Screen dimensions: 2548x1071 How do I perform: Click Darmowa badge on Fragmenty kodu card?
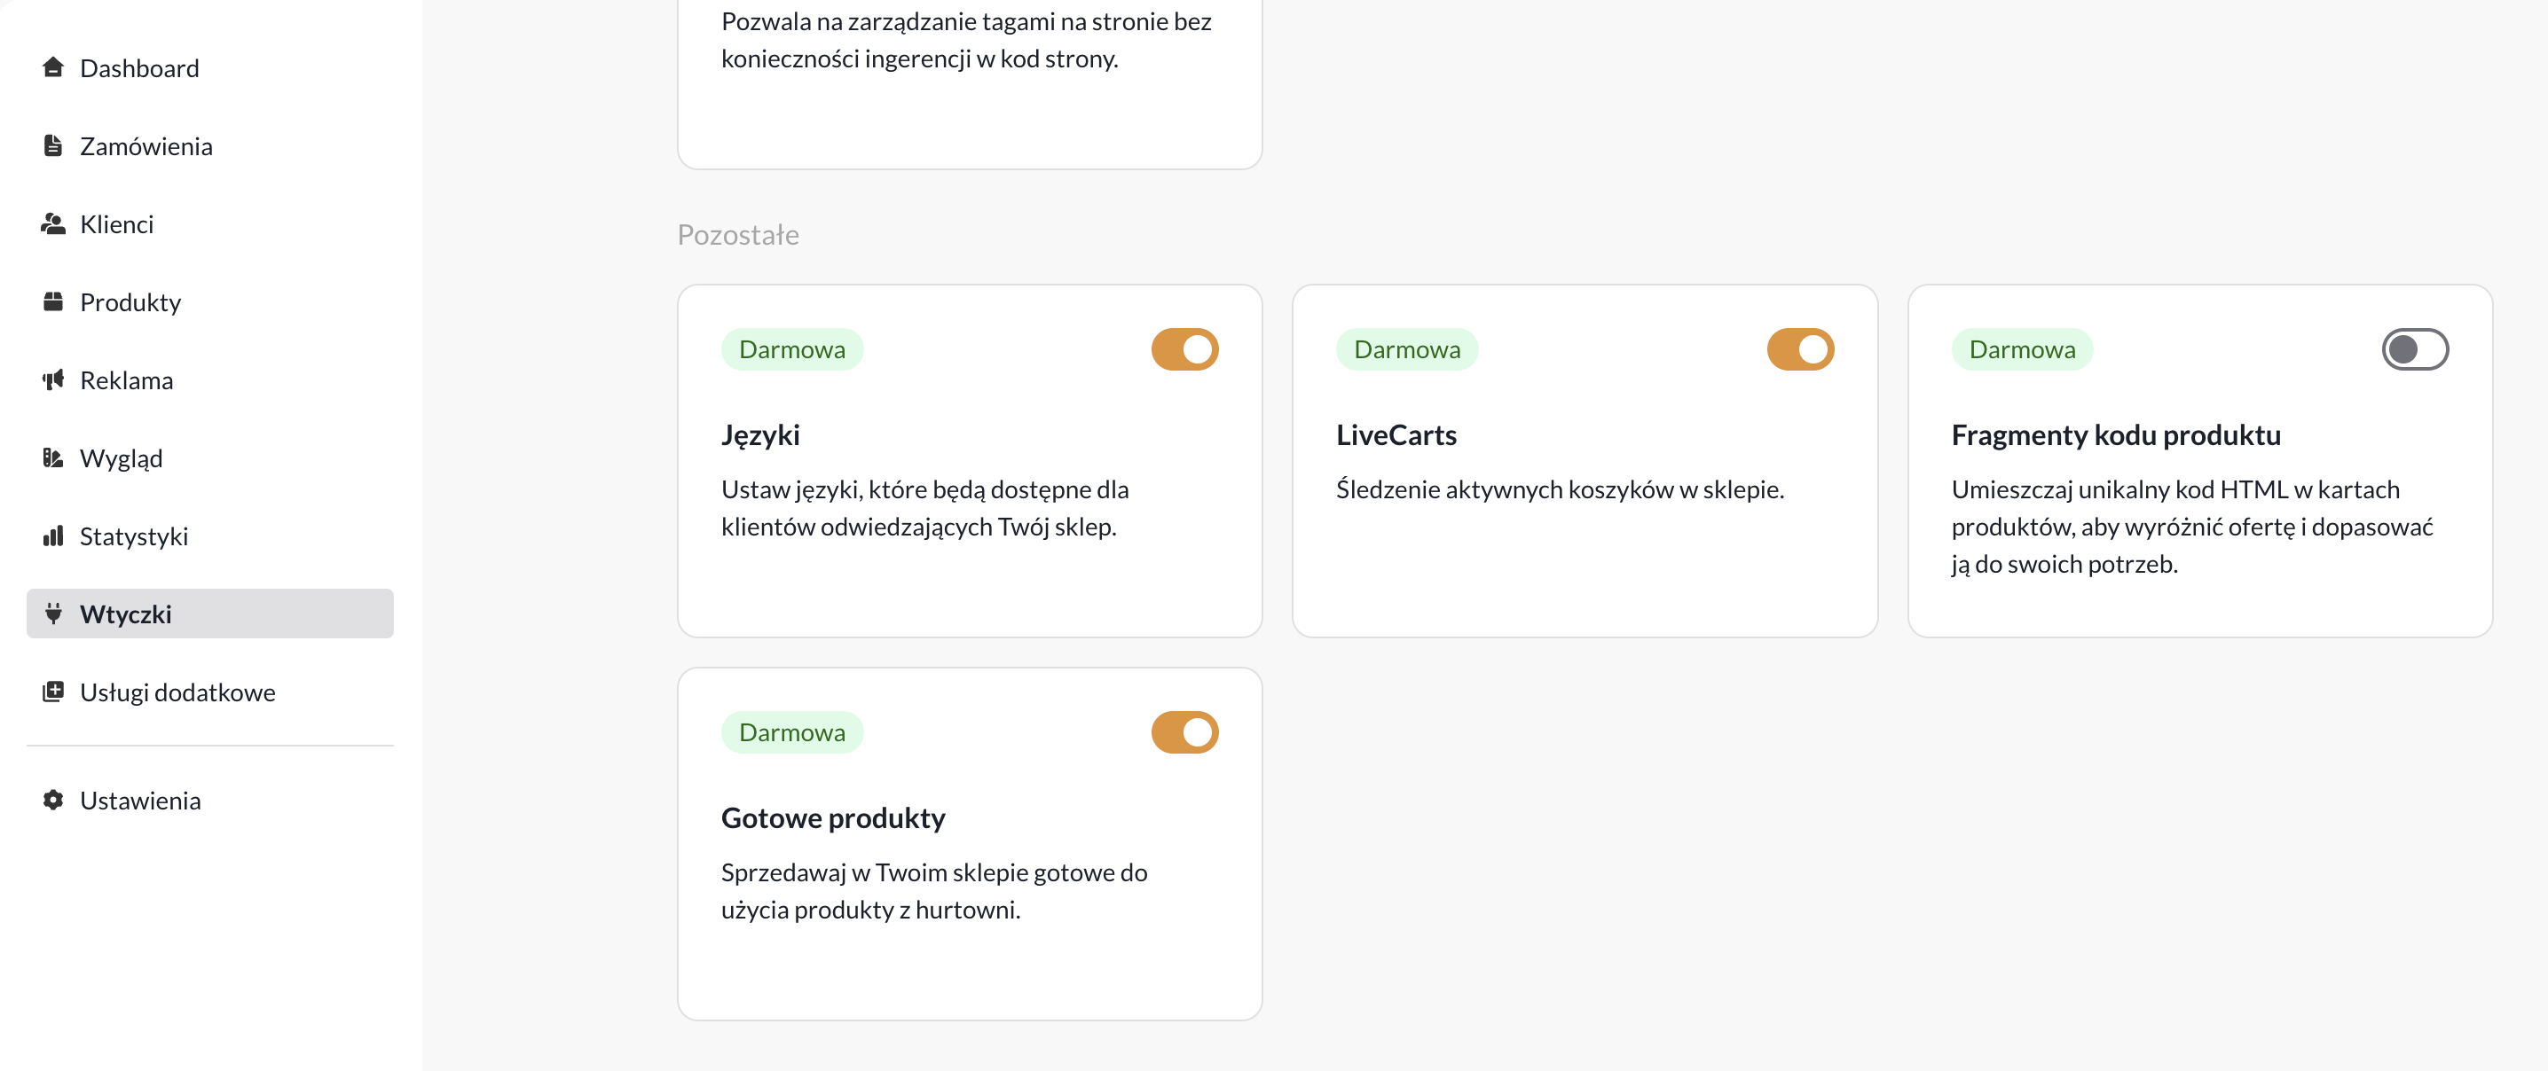pos(2022,349)
